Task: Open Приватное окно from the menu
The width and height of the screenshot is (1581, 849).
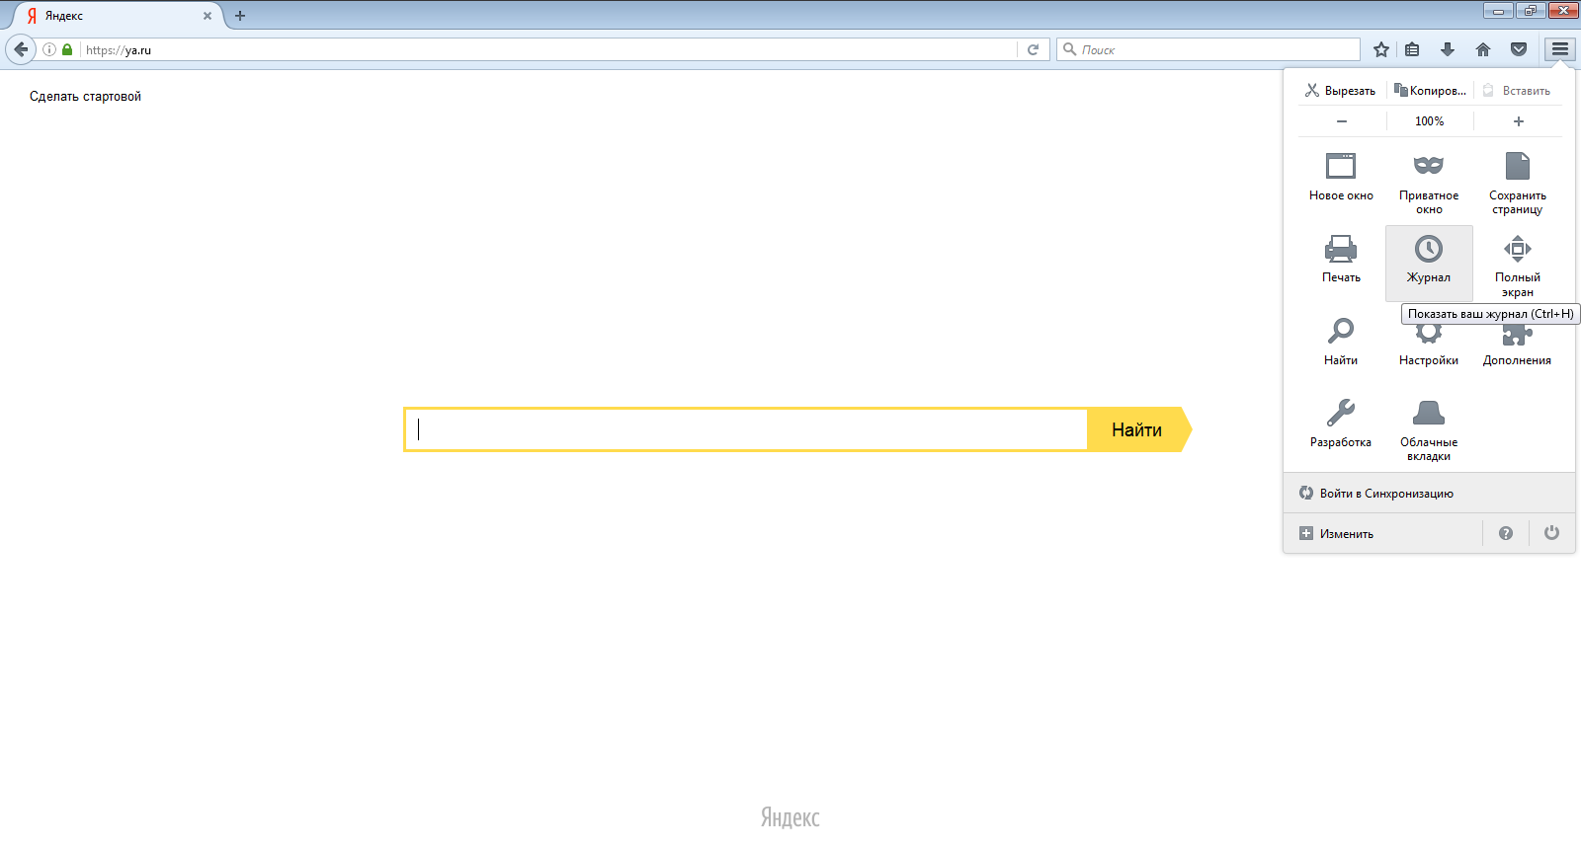Action: coord(1429,182)
